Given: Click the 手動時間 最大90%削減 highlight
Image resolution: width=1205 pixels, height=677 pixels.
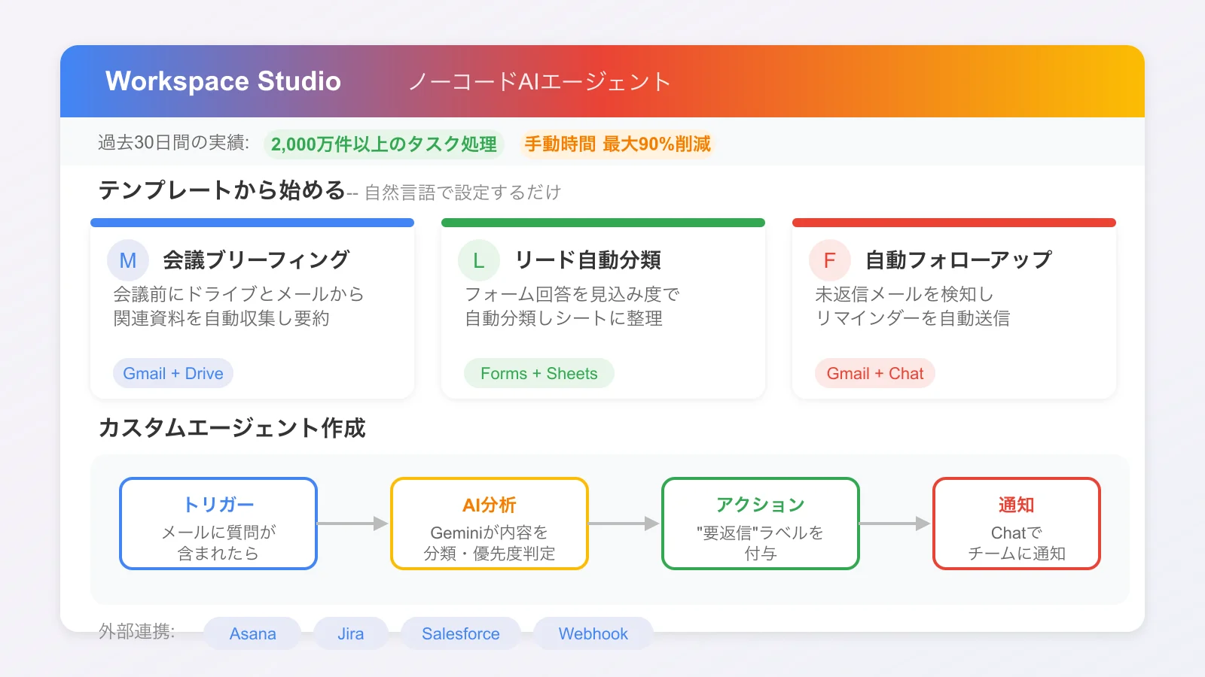Looking at the screenshot, I should pos(617,144).
